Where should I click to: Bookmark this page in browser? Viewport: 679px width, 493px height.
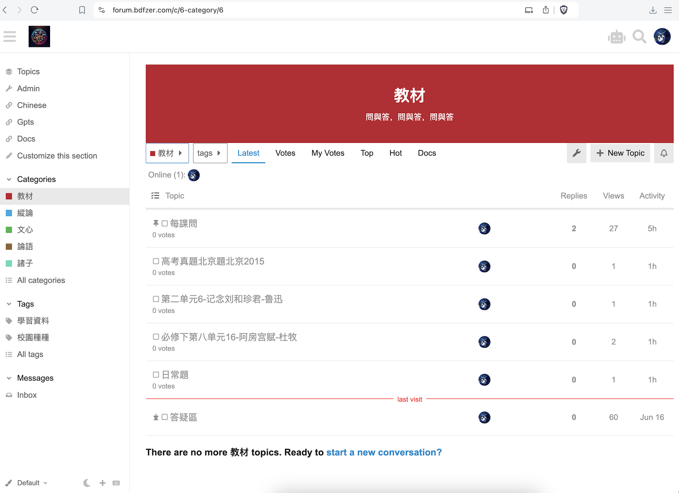(82, 10)
